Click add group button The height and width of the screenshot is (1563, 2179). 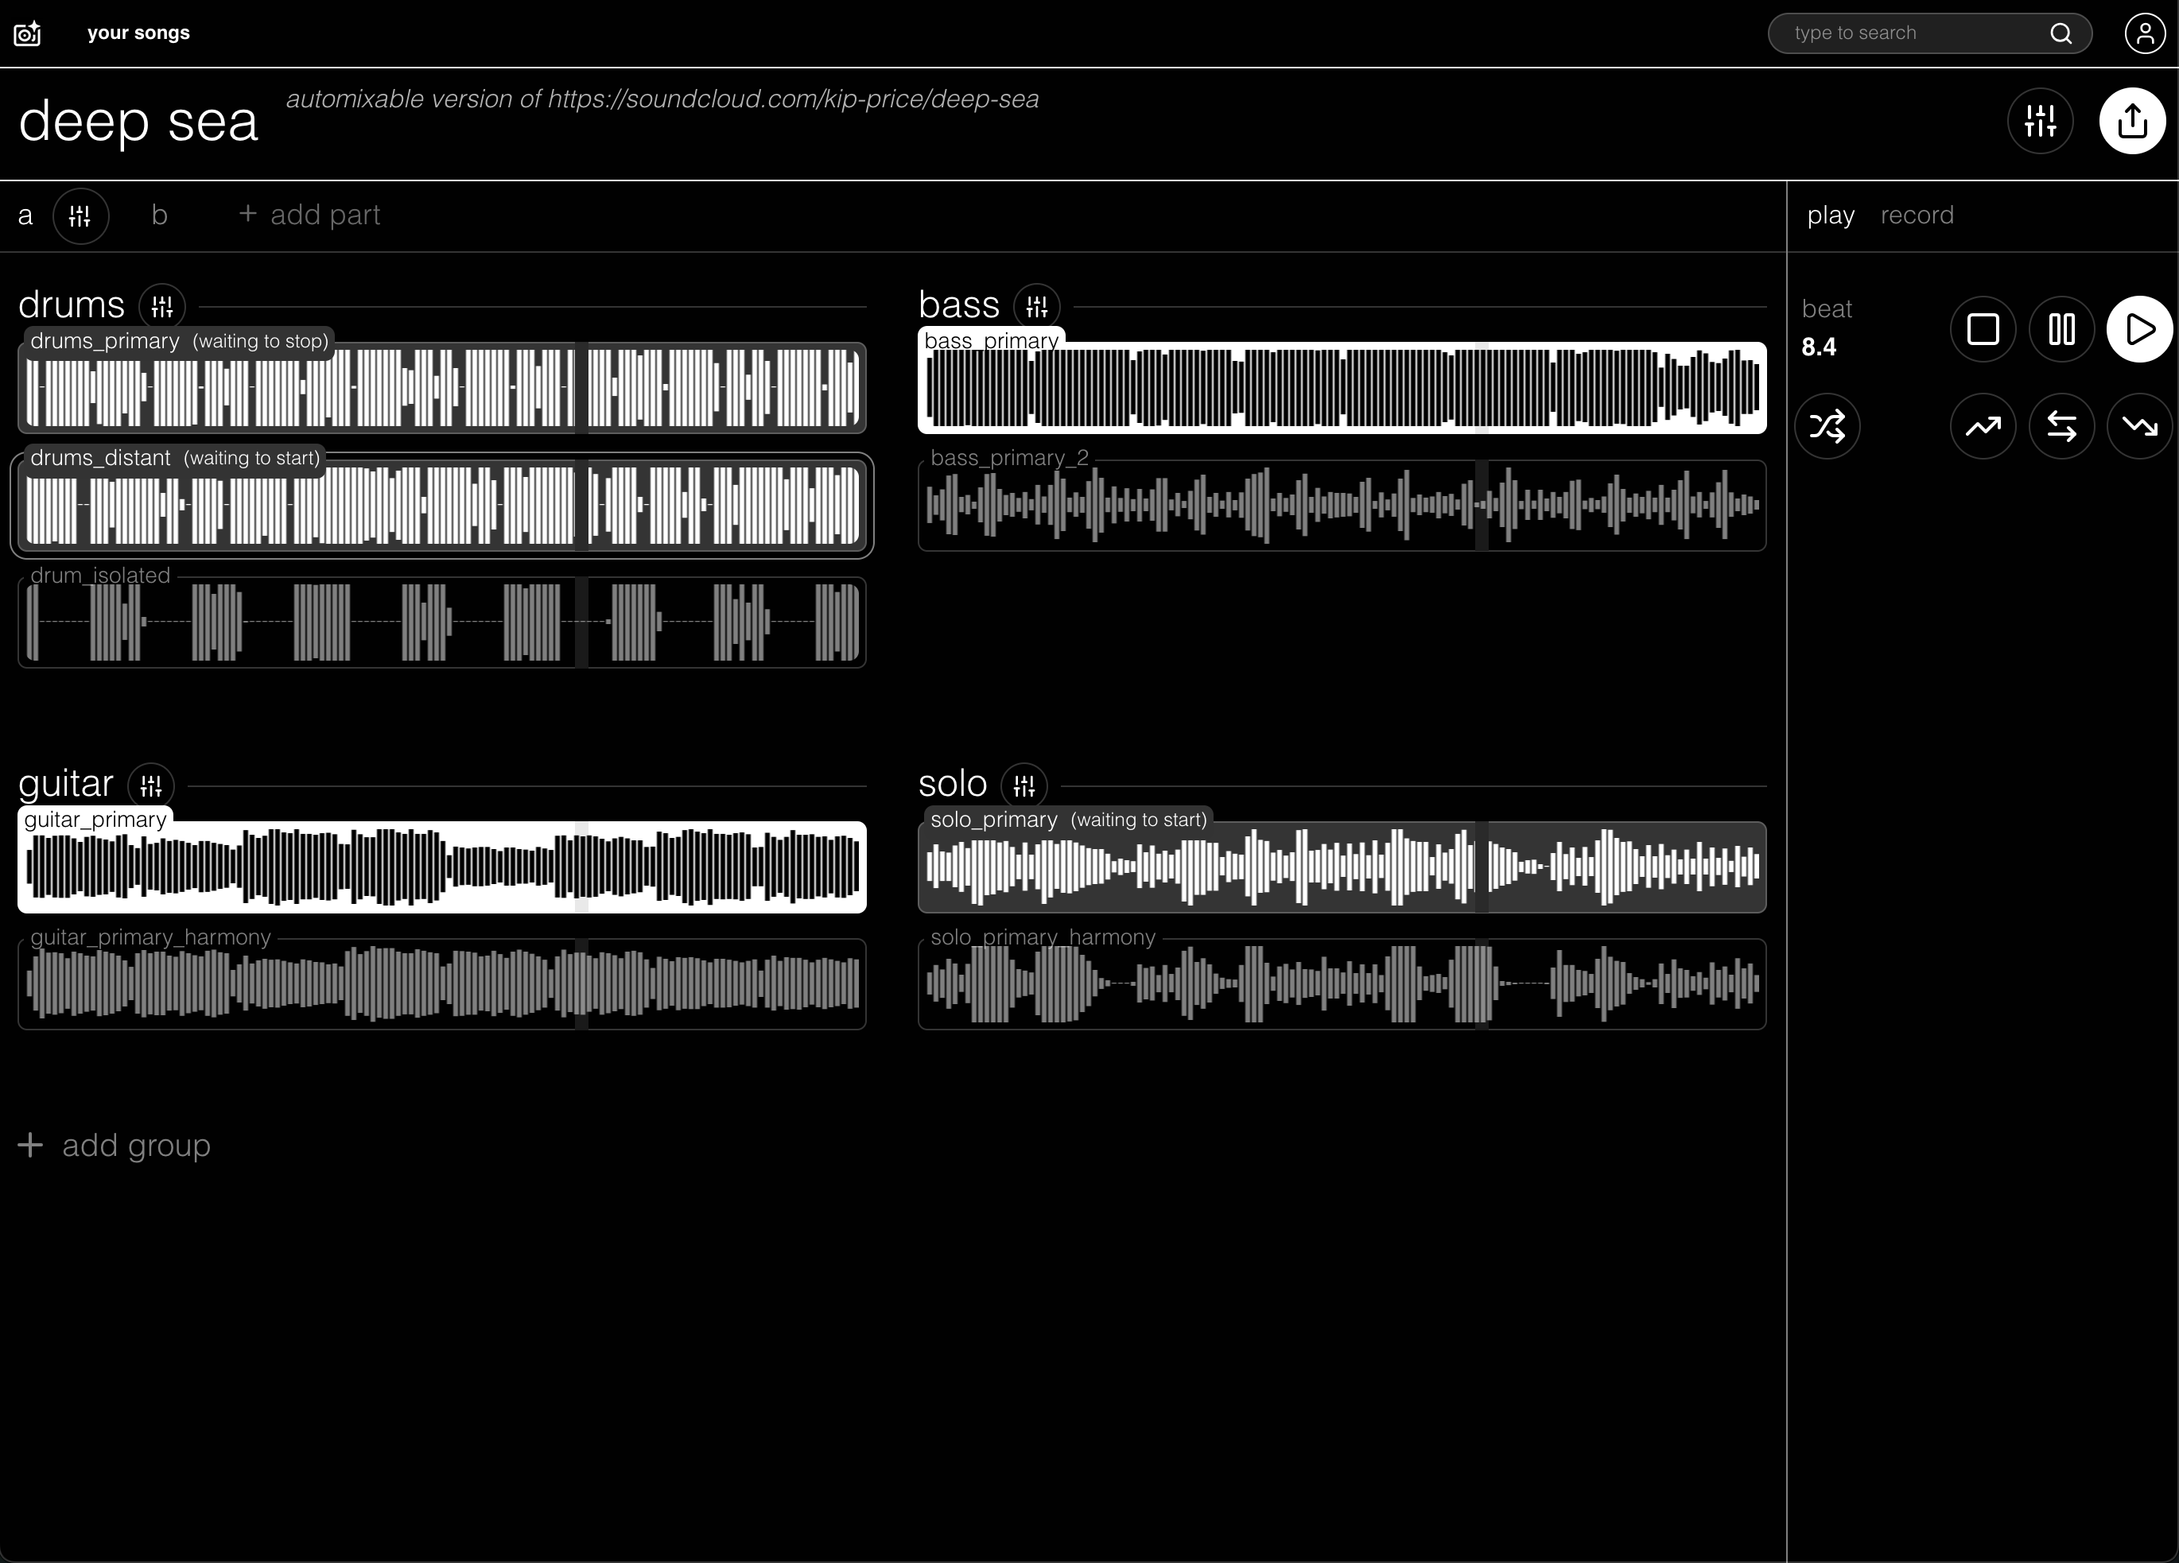(x=115, y=1145)
